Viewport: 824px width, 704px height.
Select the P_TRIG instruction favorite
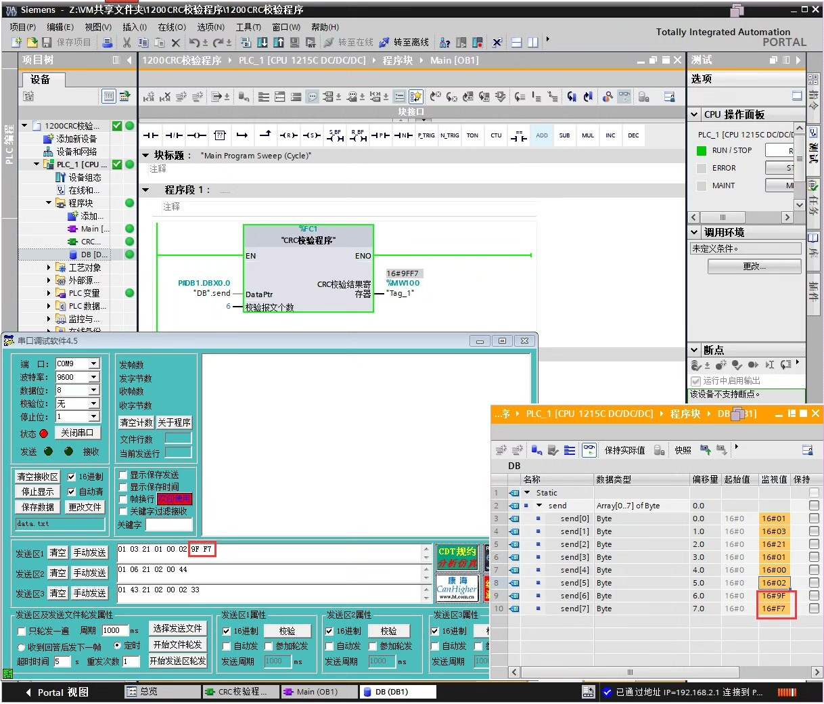point(426,135)
